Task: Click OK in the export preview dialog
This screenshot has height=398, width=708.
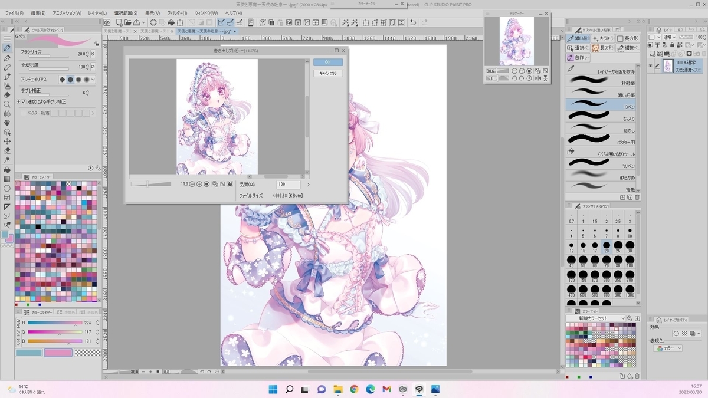Action: [x=328, y=62]
